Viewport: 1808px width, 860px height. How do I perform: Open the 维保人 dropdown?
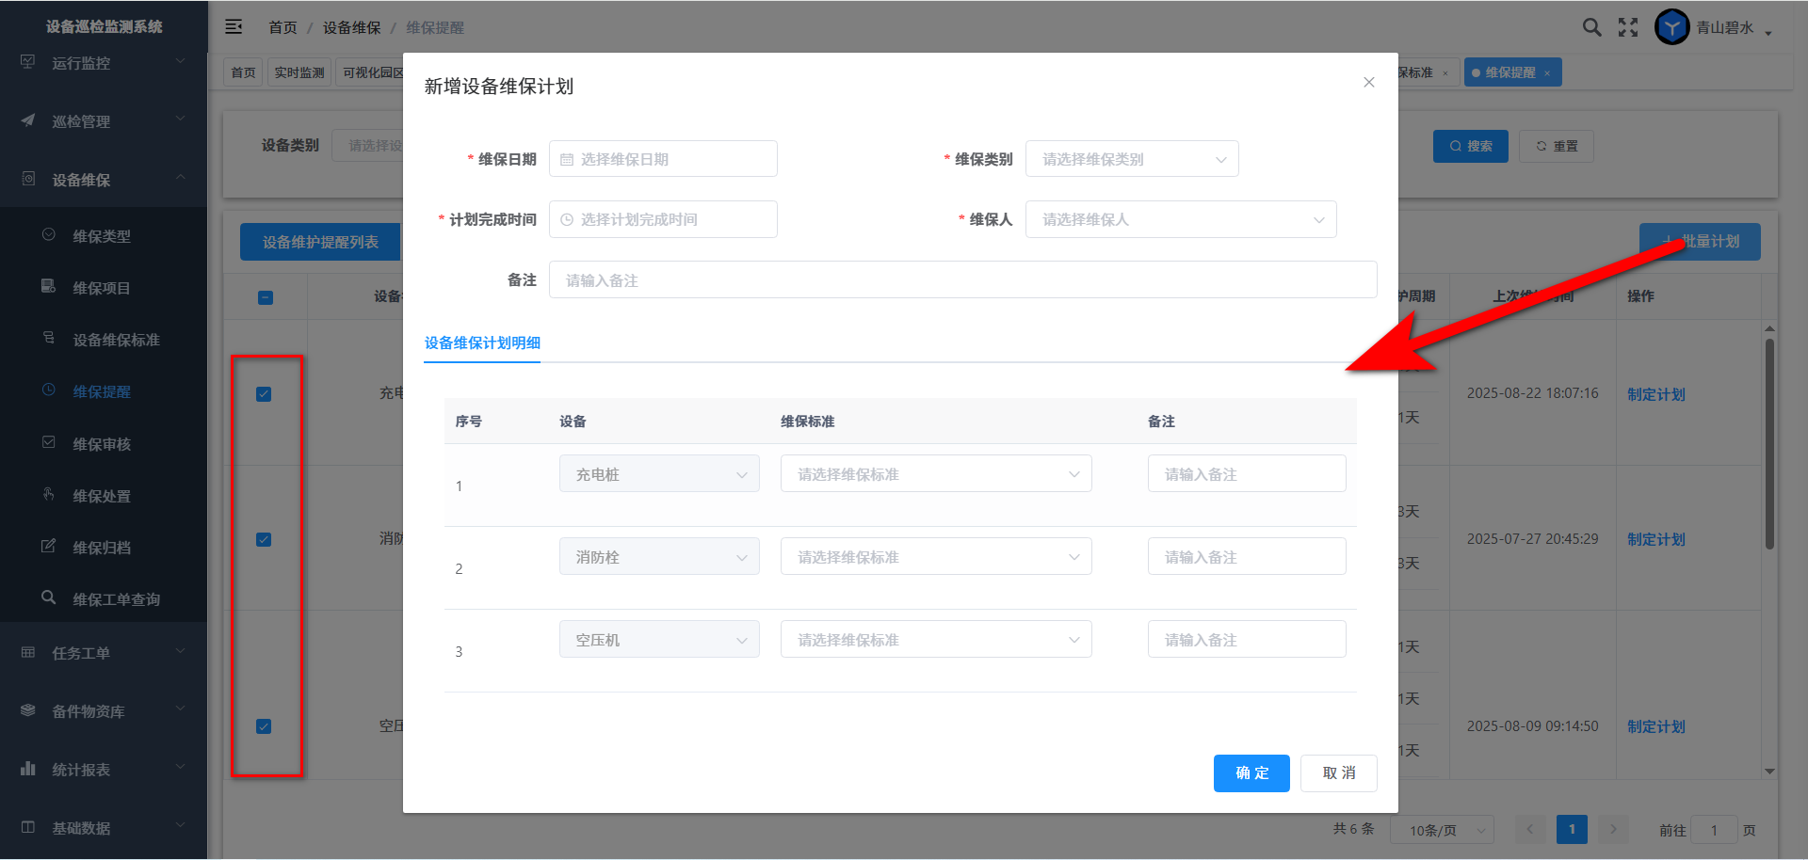[1180, 219]
